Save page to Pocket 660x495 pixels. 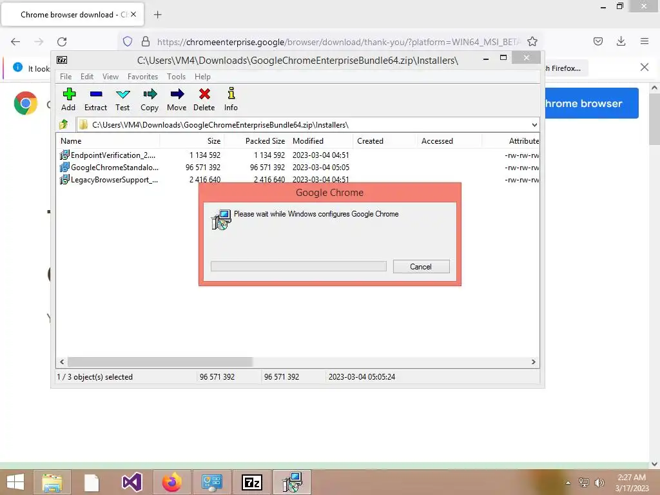point(598,41)
